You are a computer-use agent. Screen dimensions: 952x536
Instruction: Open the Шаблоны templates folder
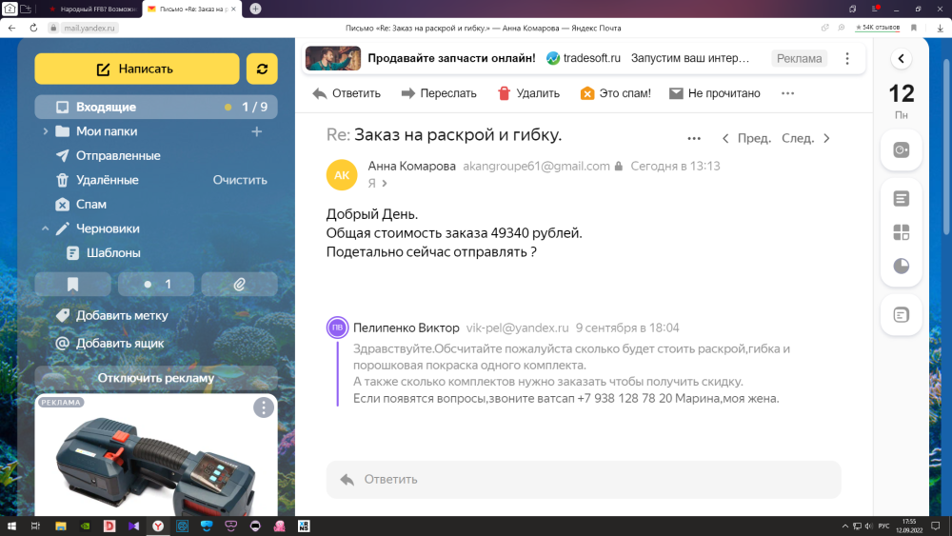(113, 252)
